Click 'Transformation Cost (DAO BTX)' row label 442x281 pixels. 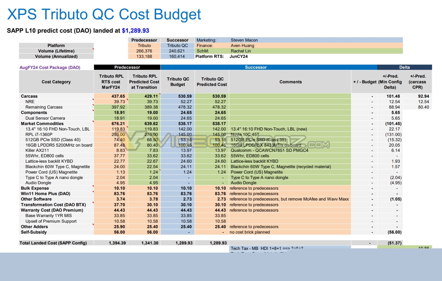point(53,205)
